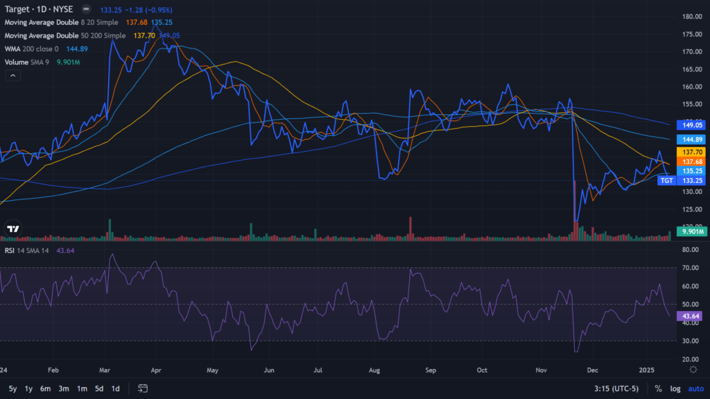Image resolution: width=710 pixels, height=399 pixels.
Task: Select the 1d time range
Action: point(116,389)
